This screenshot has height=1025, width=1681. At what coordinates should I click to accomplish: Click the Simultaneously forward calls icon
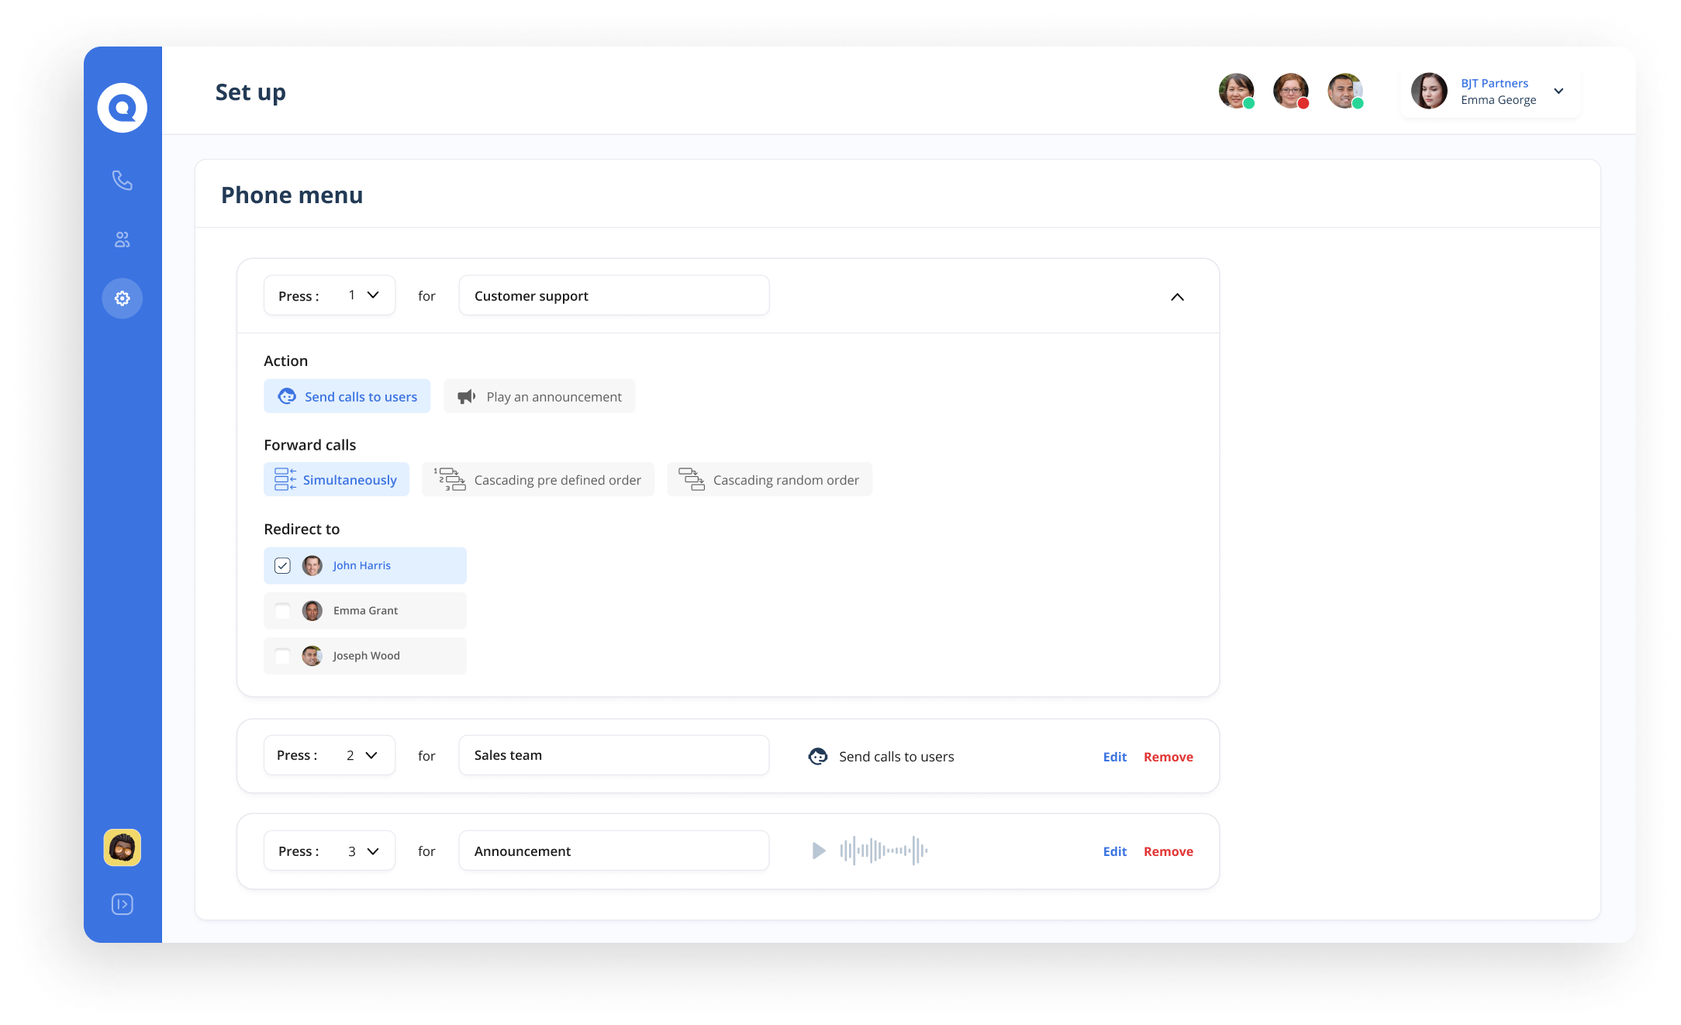[285, 480]
